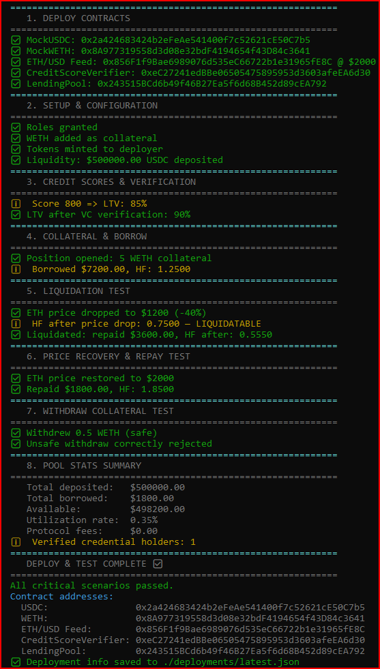Click the 'LIQUIDATABLE' warning text
Image resolution: width=380 pixels, height=669 pixels.
228,324
